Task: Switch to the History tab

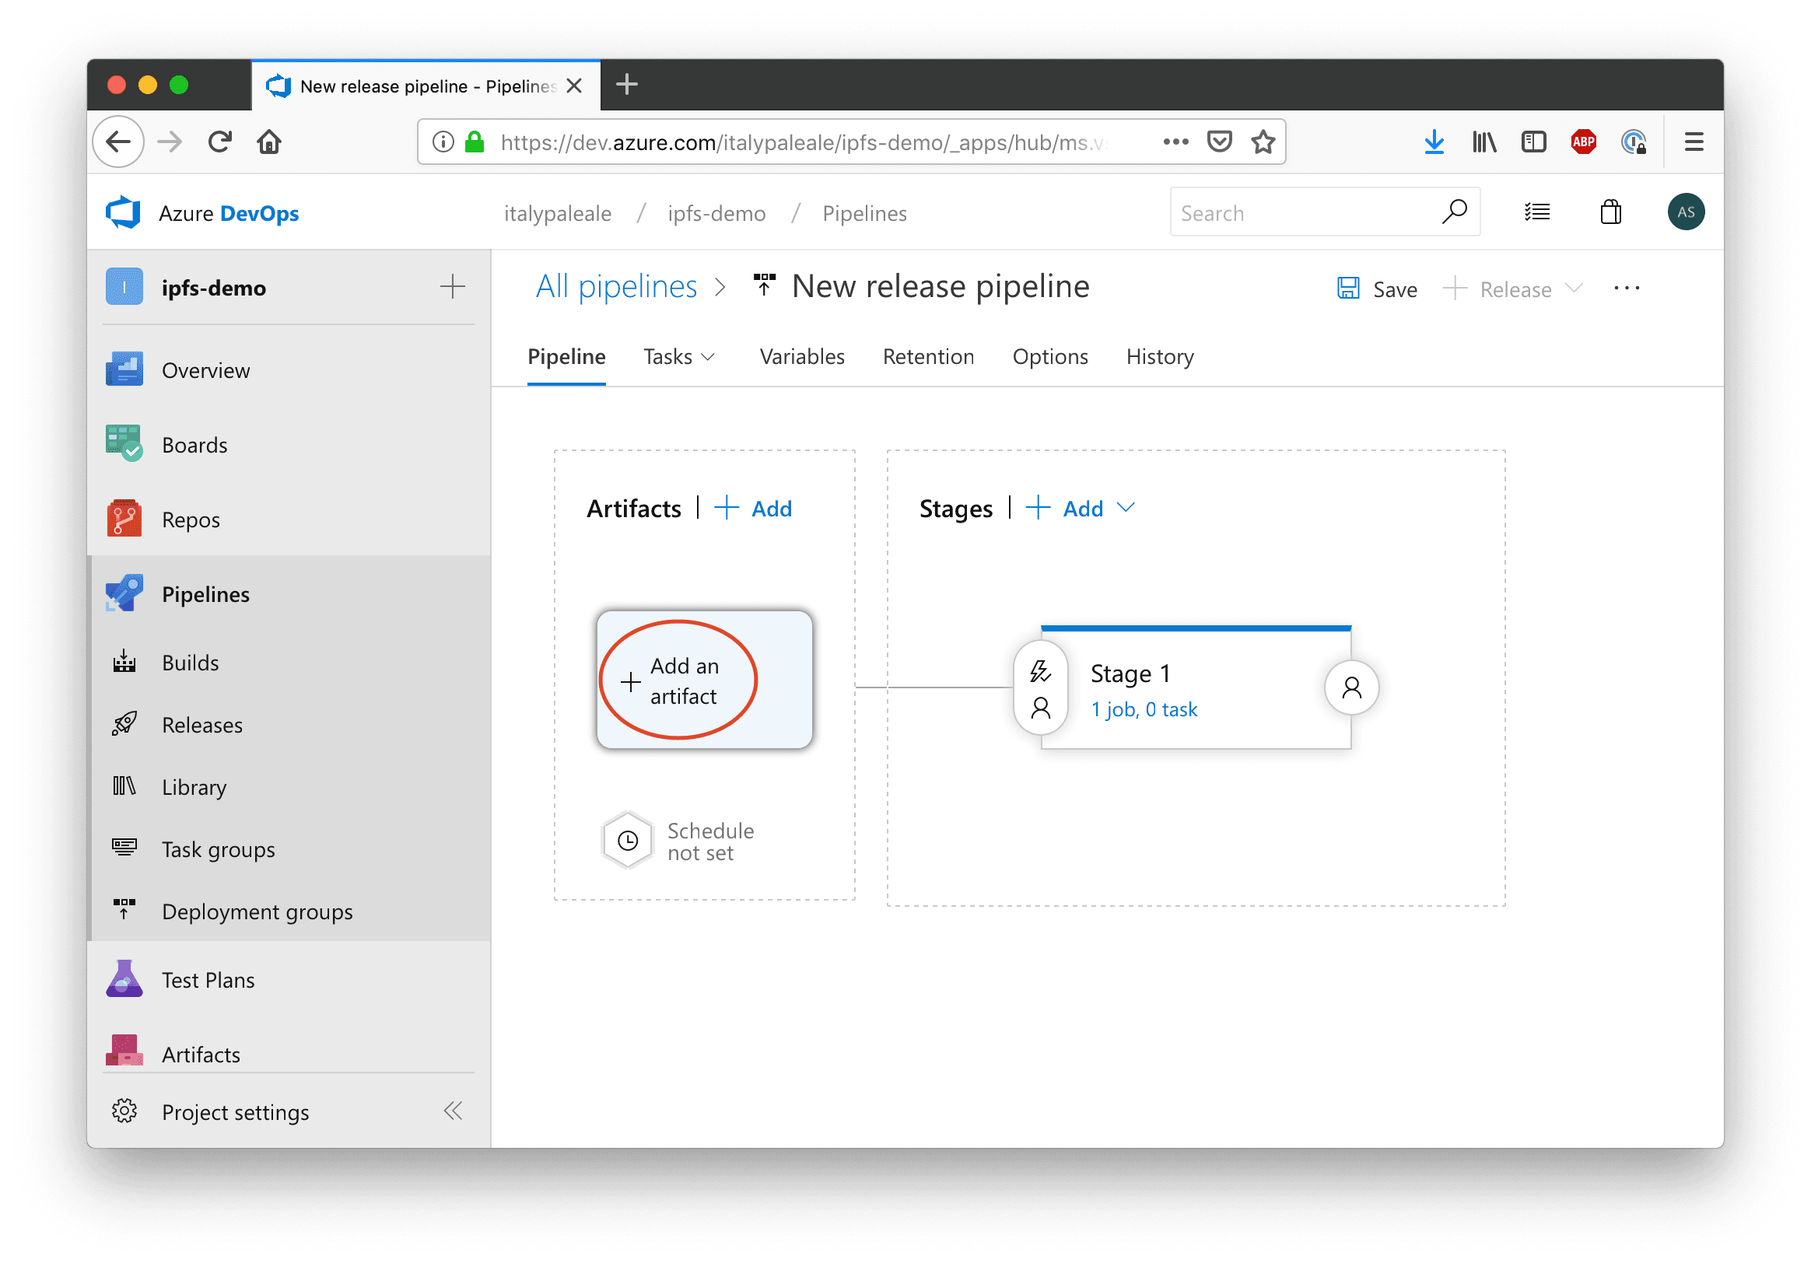Action: [1159, 357]
